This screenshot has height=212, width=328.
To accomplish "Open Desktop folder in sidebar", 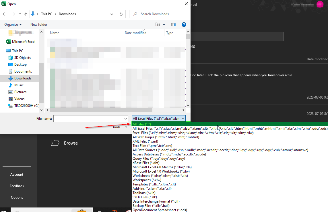I will pyautogui.click(x=18, y=65).
